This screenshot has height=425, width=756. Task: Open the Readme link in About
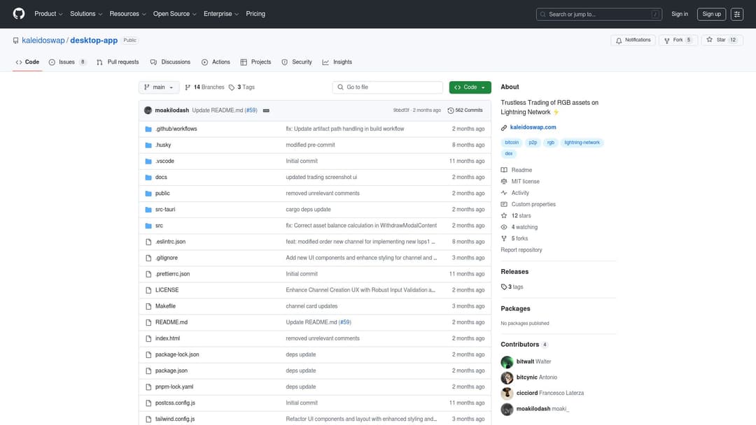coord(517,170)
